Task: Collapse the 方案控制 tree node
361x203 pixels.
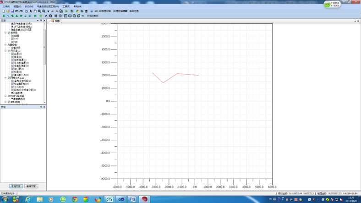Action: 5,45
